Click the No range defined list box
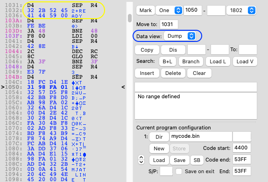The width and height of the screenshot is (268, 182). pos(196,106)
